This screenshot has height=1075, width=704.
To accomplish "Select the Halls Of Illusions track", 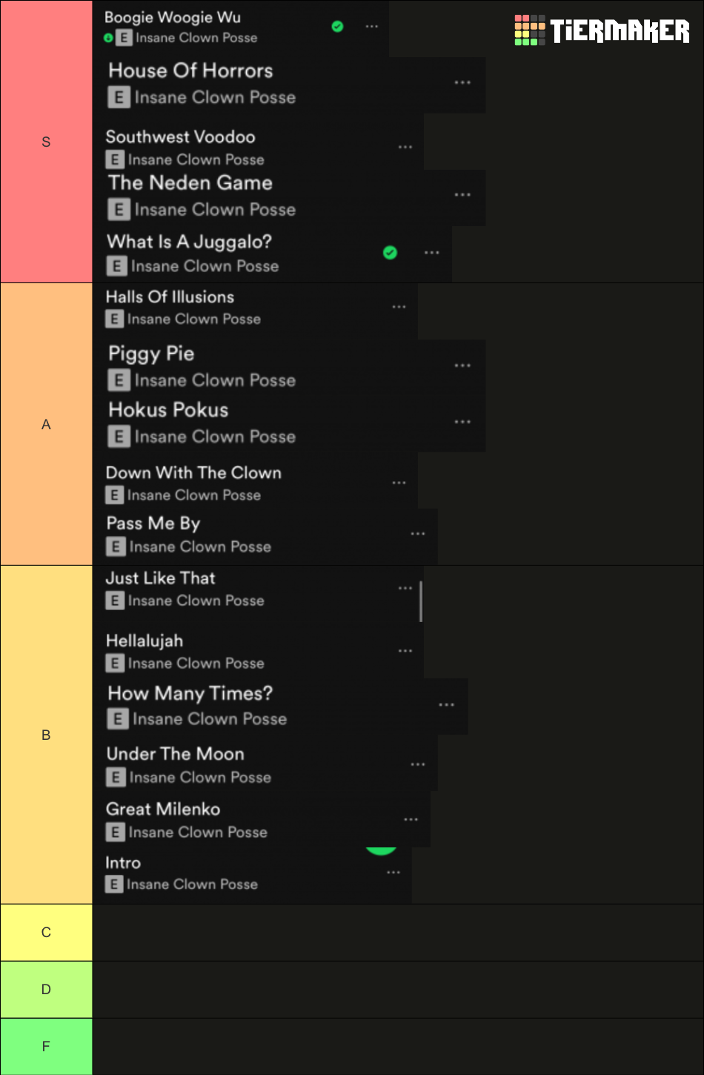I will pyautogui.click(x=255, y=308).
